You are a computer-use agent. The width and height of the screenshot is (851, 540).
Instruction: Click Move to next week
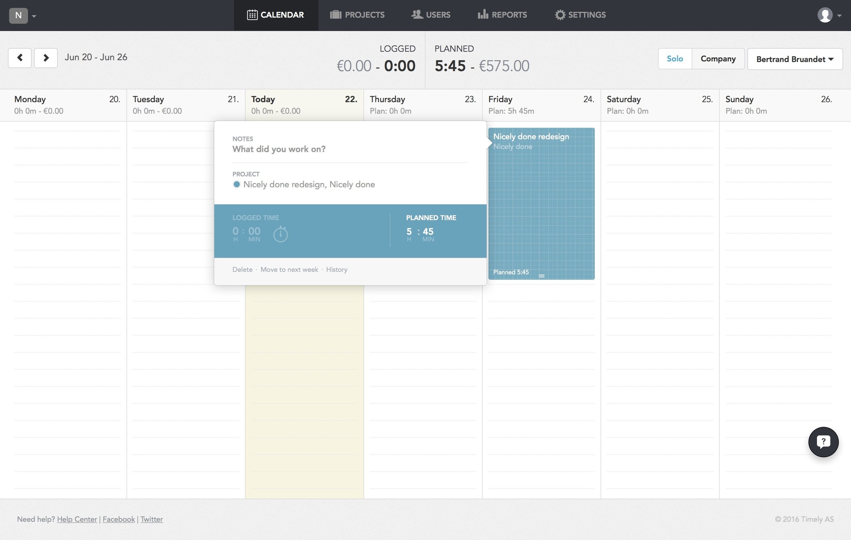coord(289,270)
